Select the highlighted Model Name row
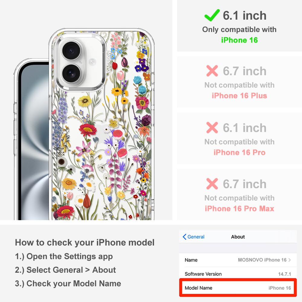 [x=238, y=288]
